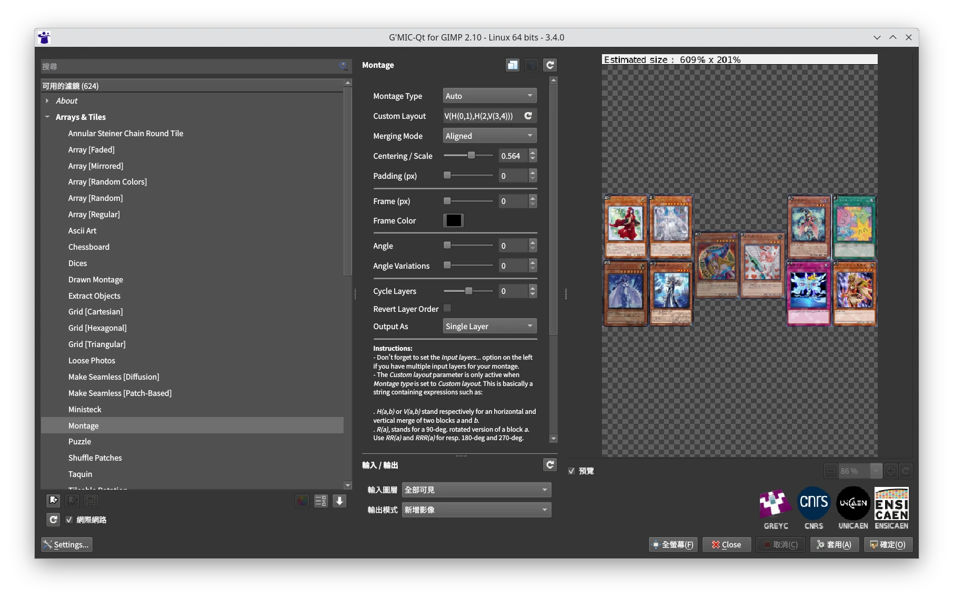Click the add fave bookmark icon

coord(53,501)
